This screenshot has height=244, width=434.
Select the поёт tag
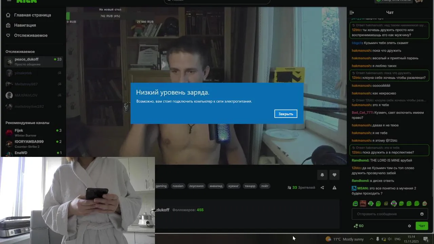(265, 186)
